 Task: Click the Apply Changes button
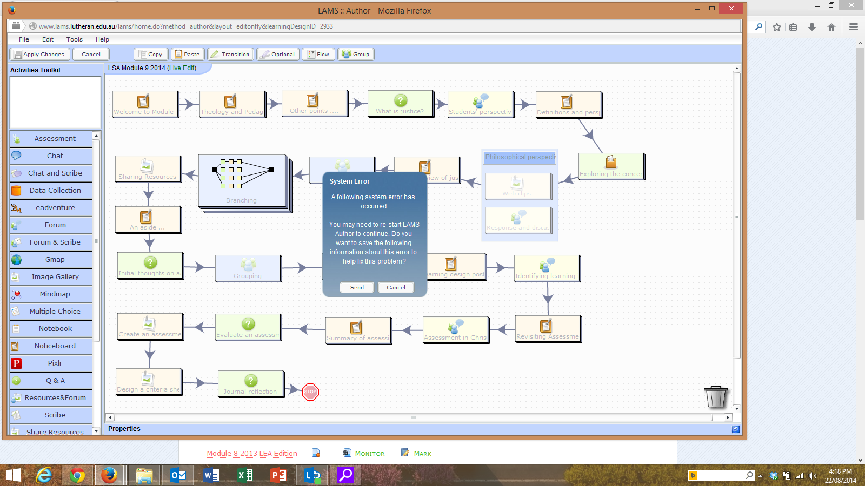(x=39, y=54)
